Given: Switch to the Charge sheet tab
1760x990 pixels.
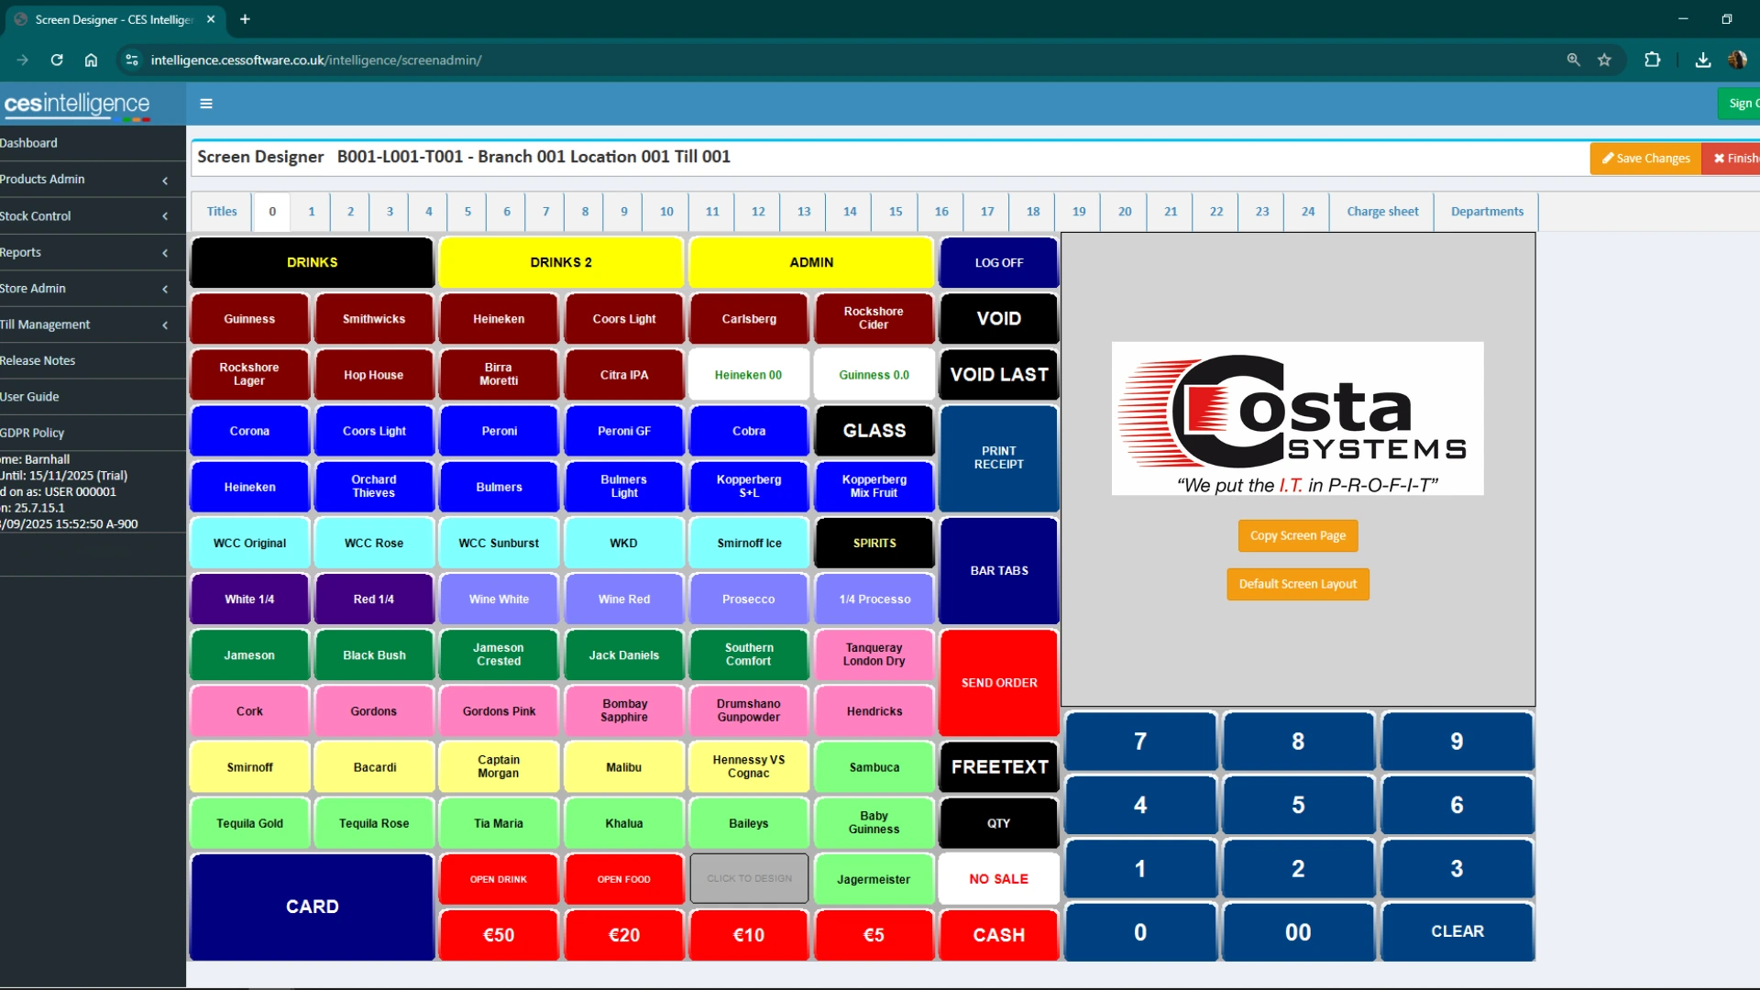Looking at the screenshot, I should [1381, 212].
